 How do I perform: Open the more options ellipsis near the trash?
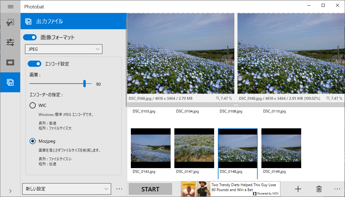pos(337,189)
